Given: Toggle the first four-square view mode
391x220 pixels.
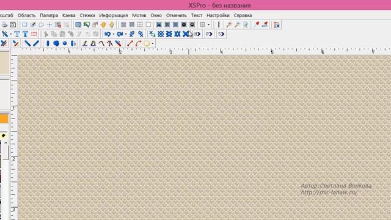Looking at the screenshot, I should coord(123,24).
